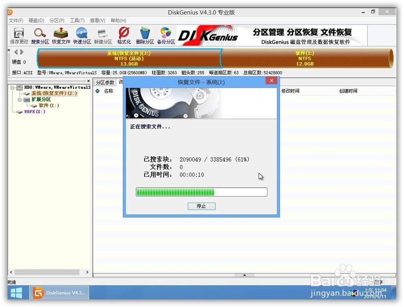Click the Search Partitions (搜索分区) magnifier icon
This screenshot has width=404, height=307.
tap(40, 36)
